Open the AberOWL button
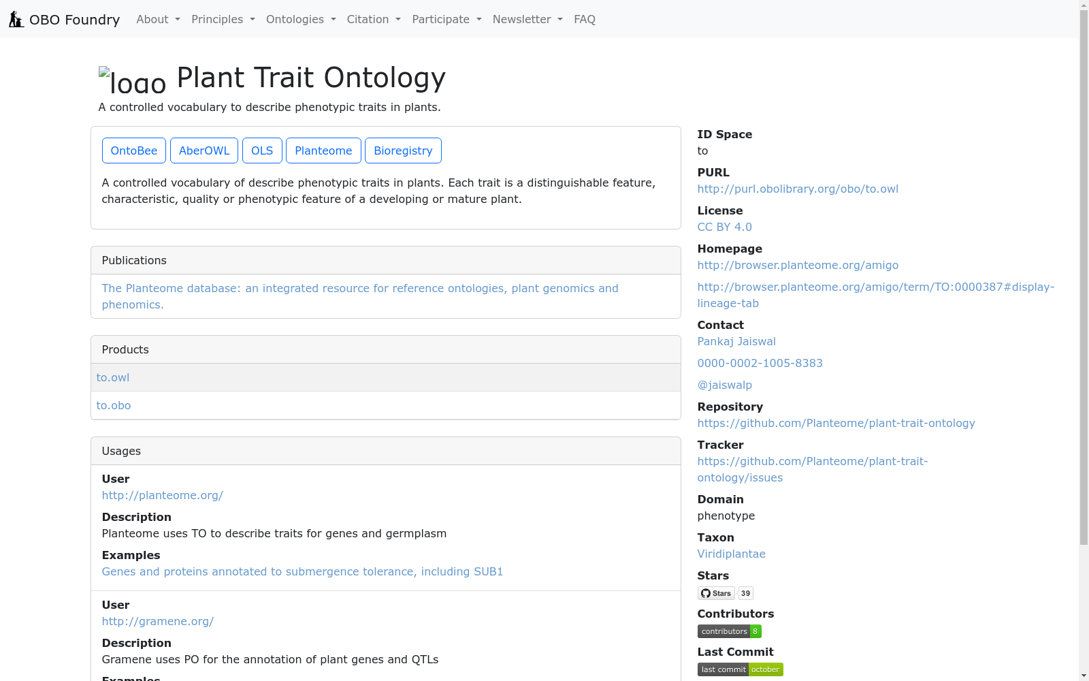This screenshot has width=1089, height=681. [204, 151]
